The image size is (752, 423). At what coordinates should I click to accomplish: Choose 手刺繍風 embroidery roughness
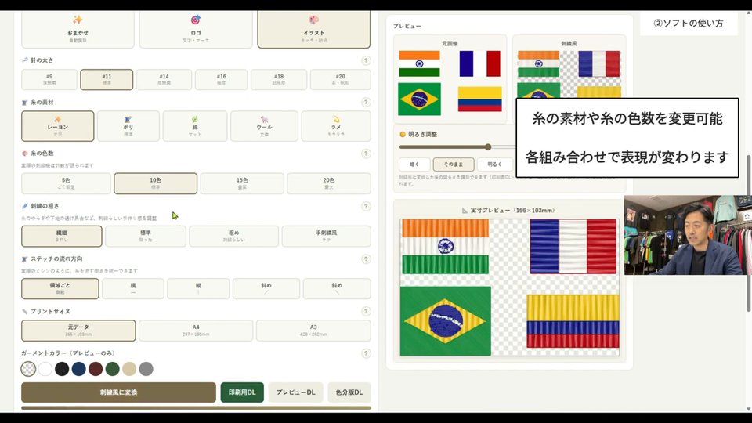click(x=326, y=236)
